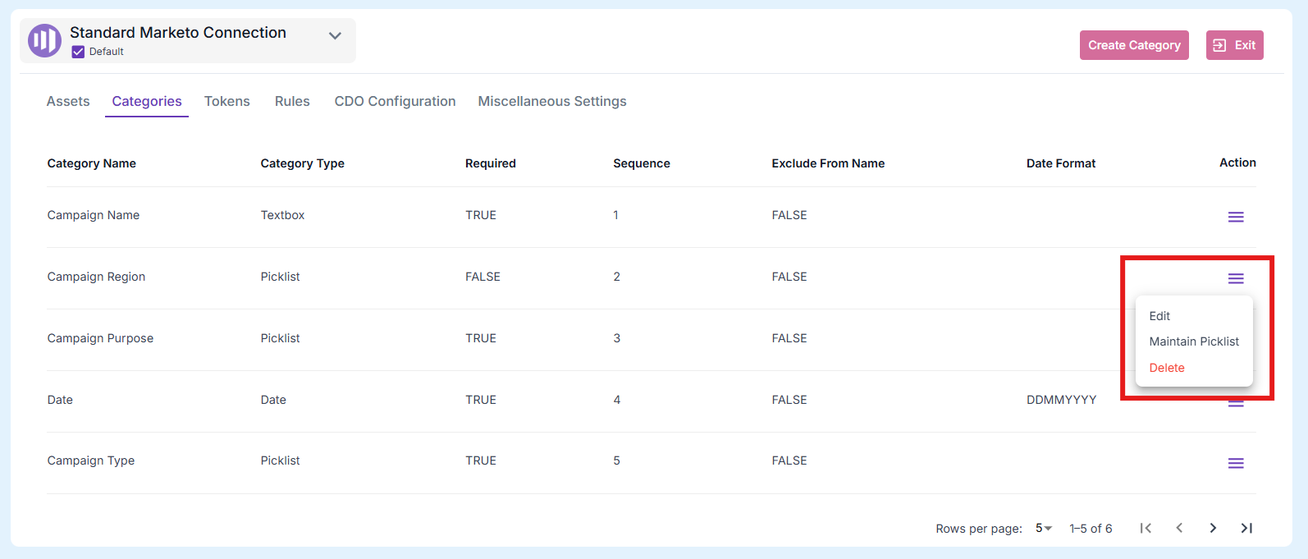Jump to the first page of results
1308x559 pixels.
[1146, 528]
